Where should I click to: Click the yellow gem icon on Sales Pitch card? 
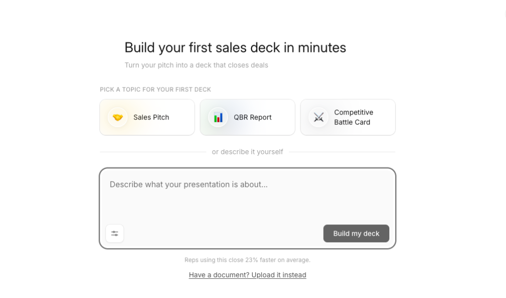[118, 117]
